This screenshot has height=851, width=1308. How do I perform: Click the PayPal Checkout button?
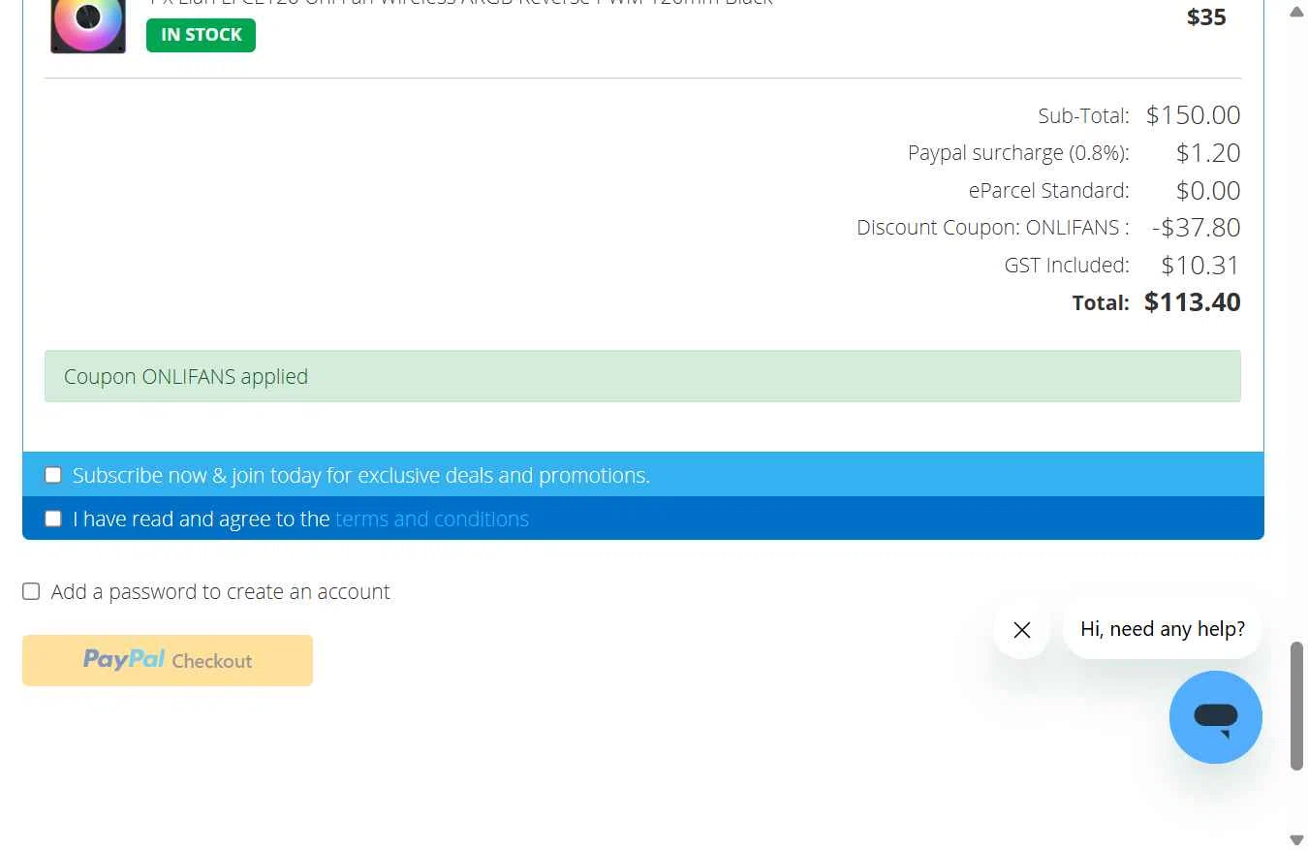click(168, 660)
